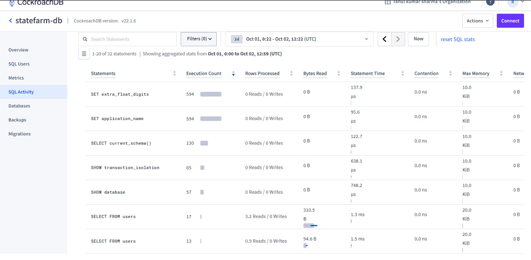The width and height of the screenshot is (531, 260).
Task: Open SELECT FROM users with 13 executions
Action: (x=113, y=241)
